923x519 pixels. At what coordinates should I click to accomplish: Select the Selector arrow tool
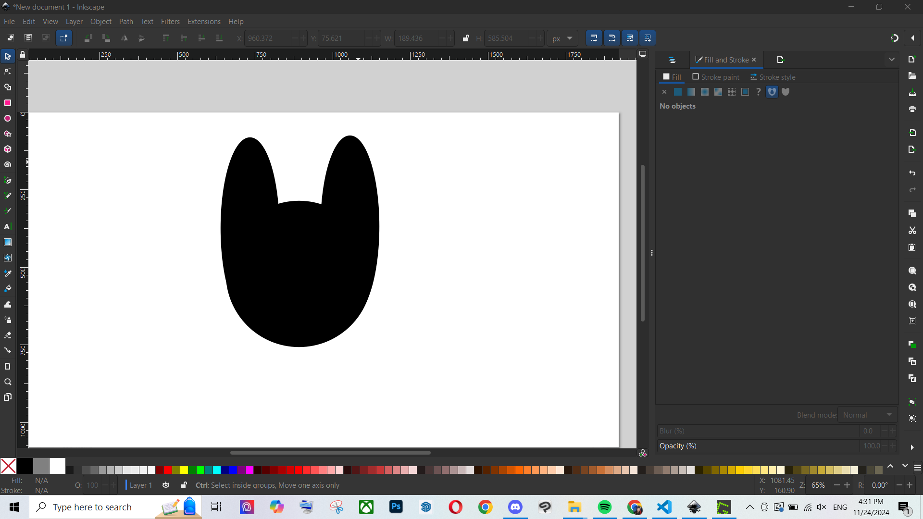(8, 57)
